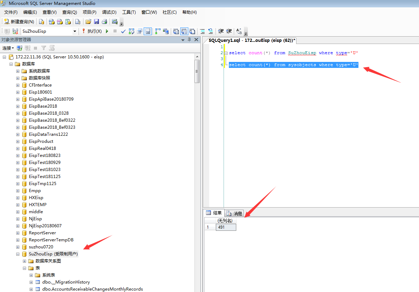The width and height of the screenshot is (419, 292).
Task: Start an Analysis Services XMLA query
Action: pyautogui.click(x=68, y=21)
